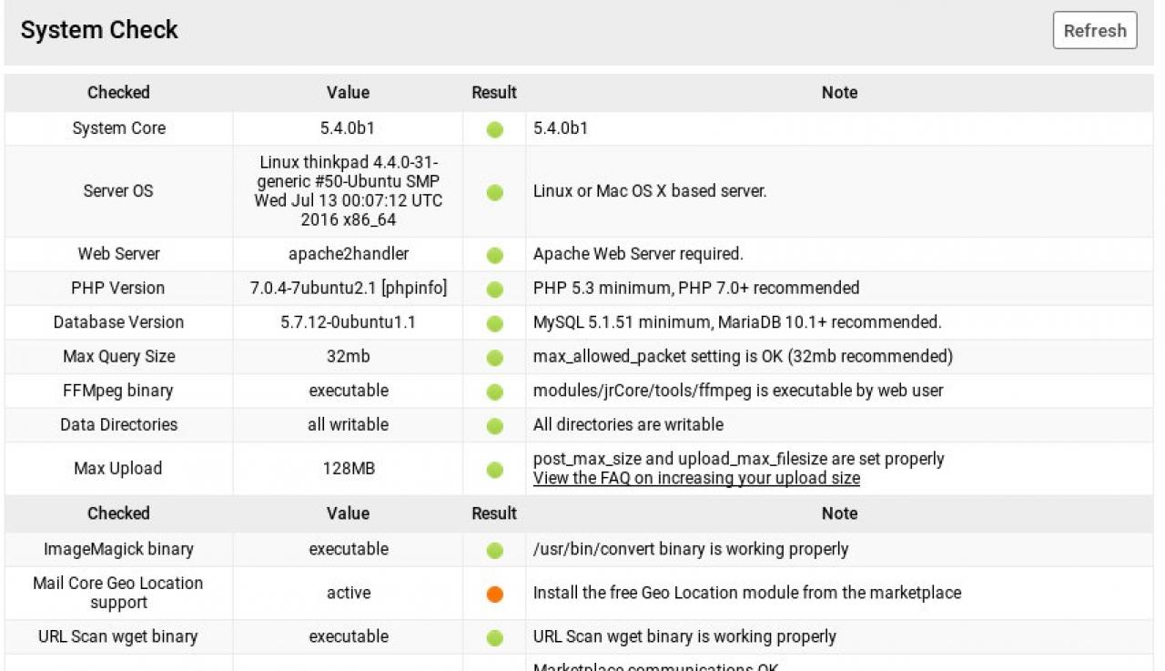Click the Max Upload green status dot

[x=494, y=470]
